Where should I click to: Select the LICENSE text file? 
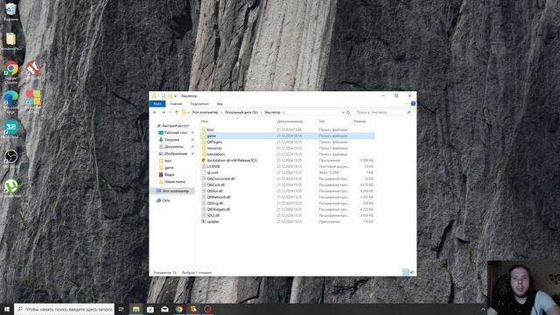213,166
